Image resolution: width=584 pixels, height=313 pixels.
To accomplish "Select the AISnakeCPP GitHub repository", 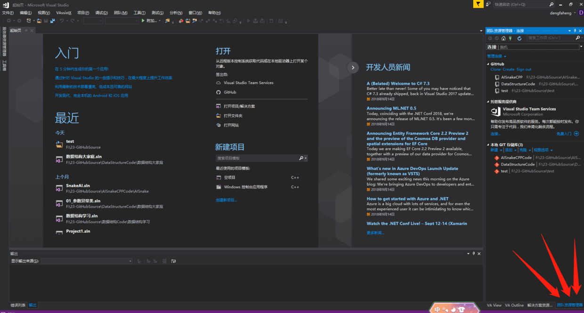I will 511,77.
